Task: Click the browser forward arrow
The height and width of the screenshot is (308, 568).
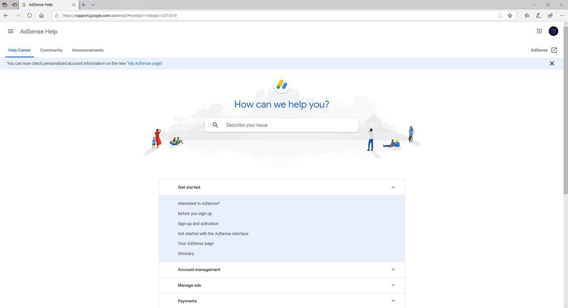Action: point(18,15)
